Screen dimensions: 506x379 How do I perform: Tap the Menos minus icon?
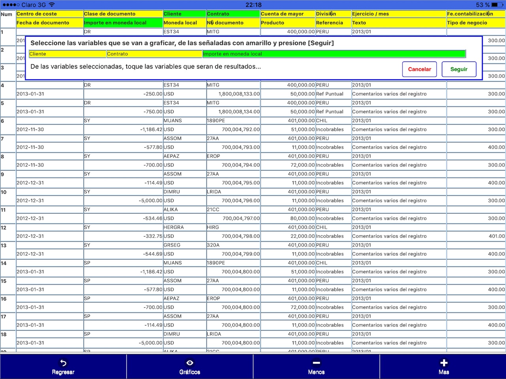pos(316,363)
